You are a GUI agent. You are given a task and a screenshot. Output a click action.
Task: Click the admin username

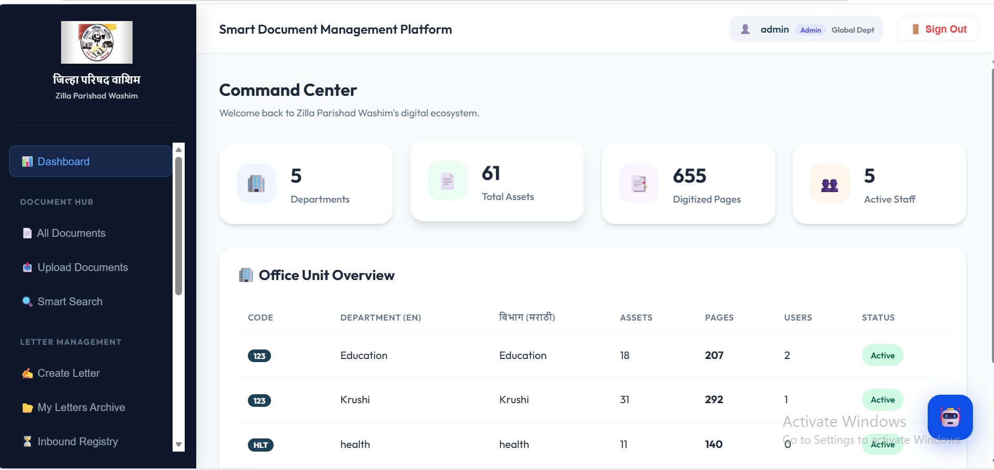click(775, 29)
